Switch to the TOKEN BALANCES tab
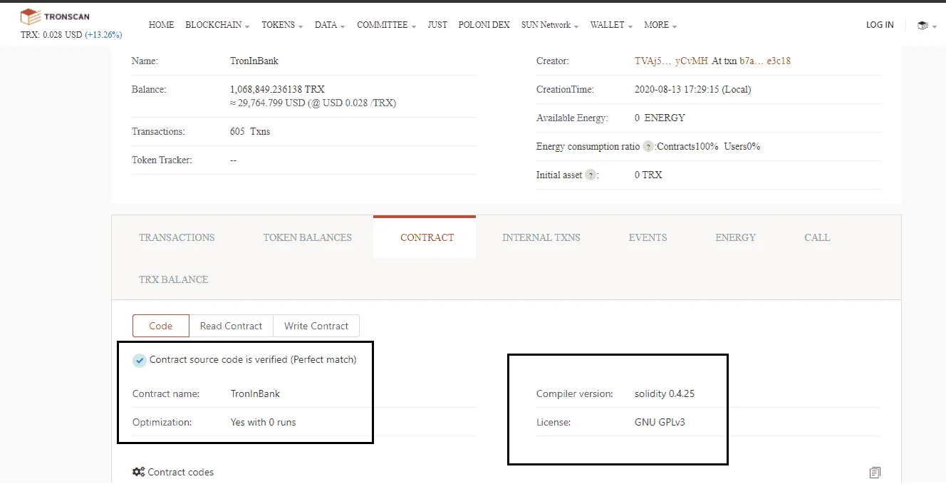Screen dimensions: 946x489 308,237
